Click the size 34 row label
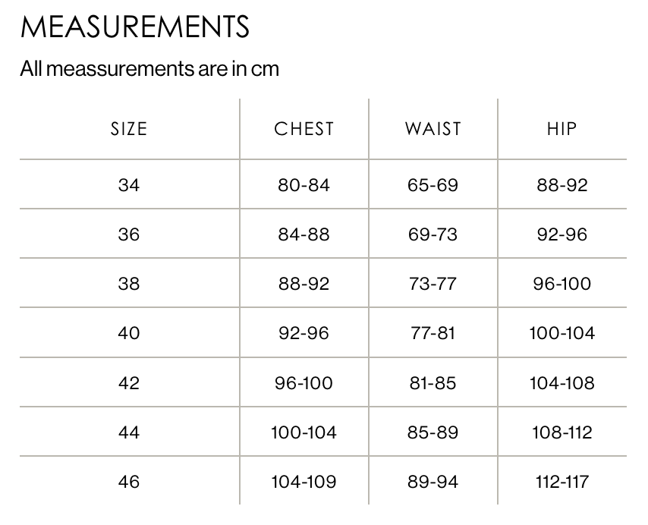The image size is (648, 525). (x=129, y=184)
